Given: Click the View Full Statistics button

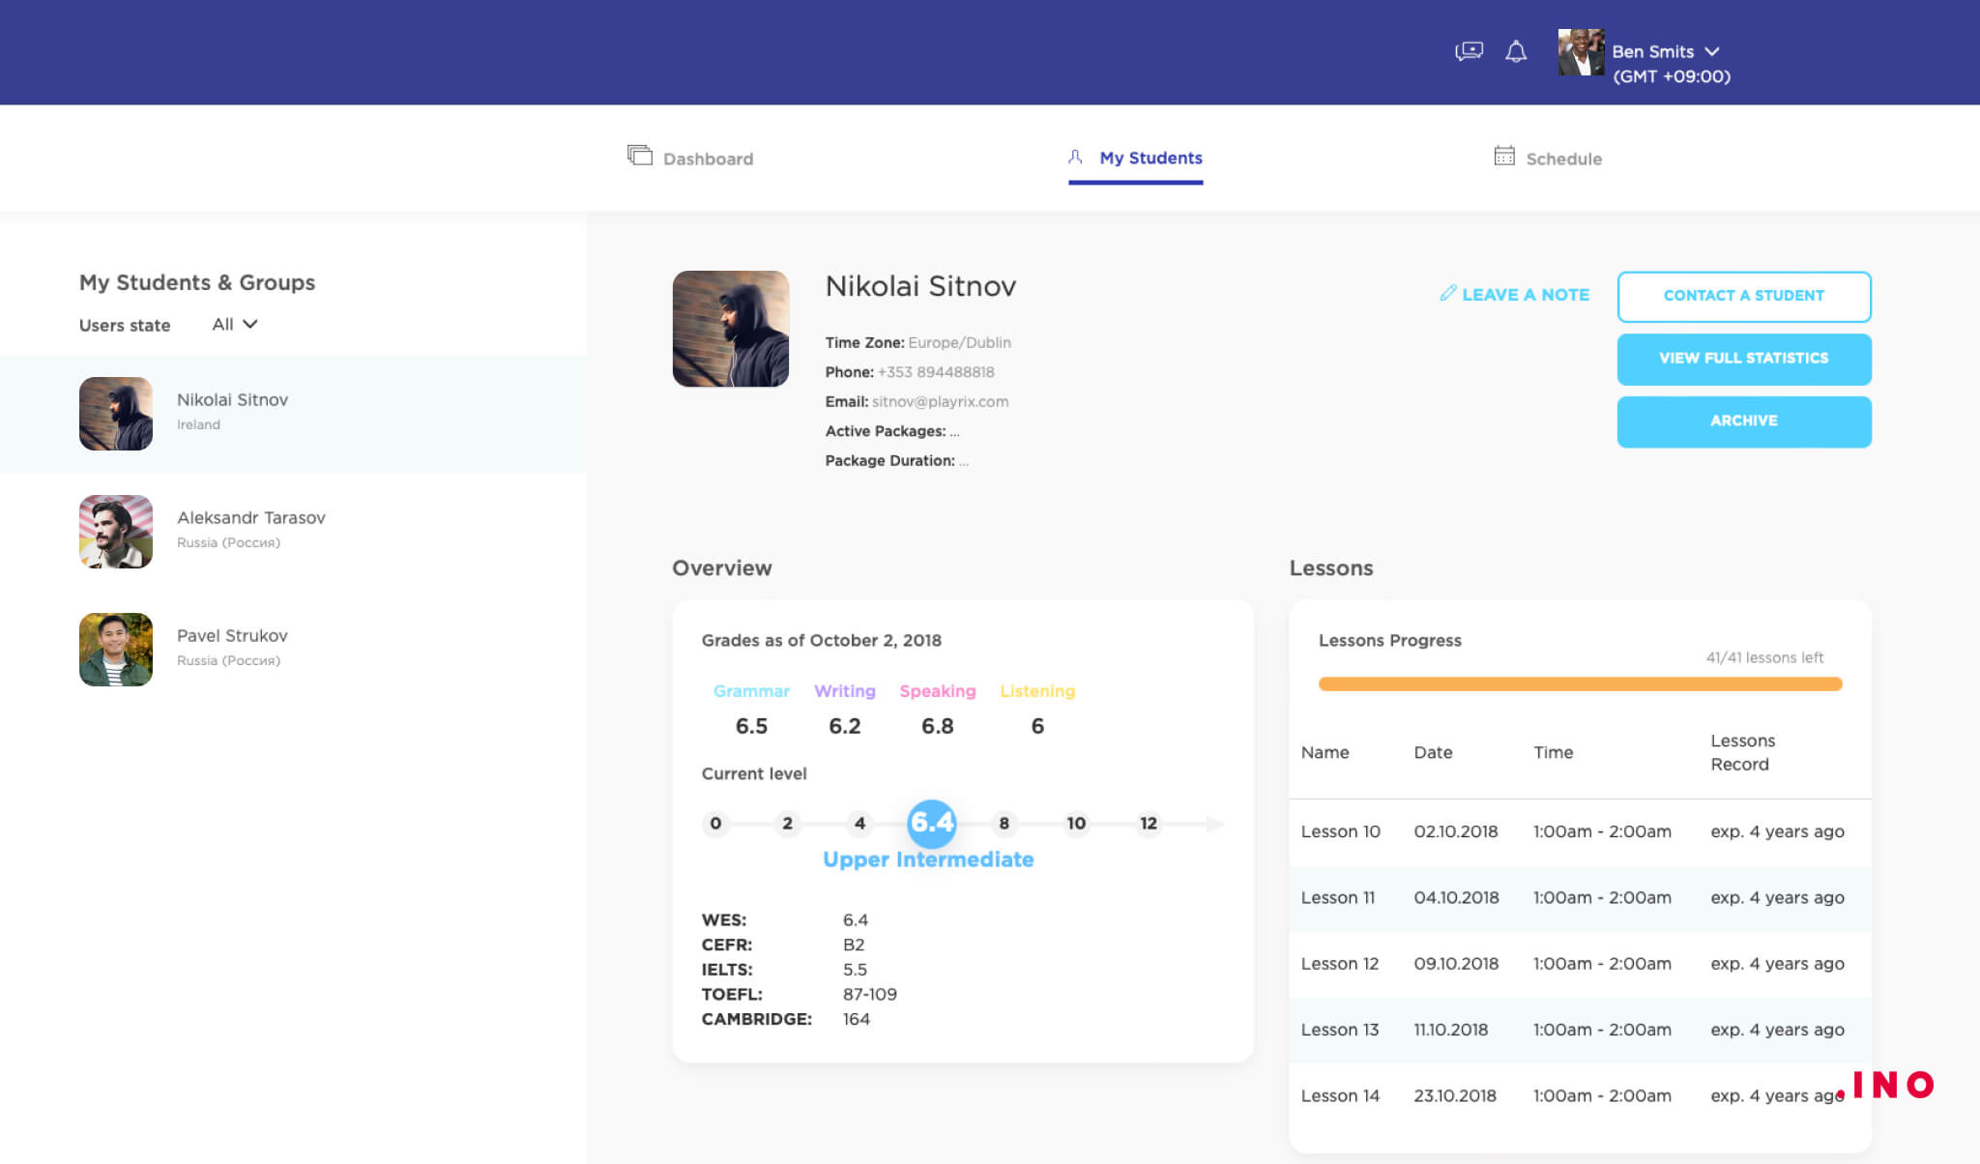Looking at the screenshot, I should [x=1743, y=358].
